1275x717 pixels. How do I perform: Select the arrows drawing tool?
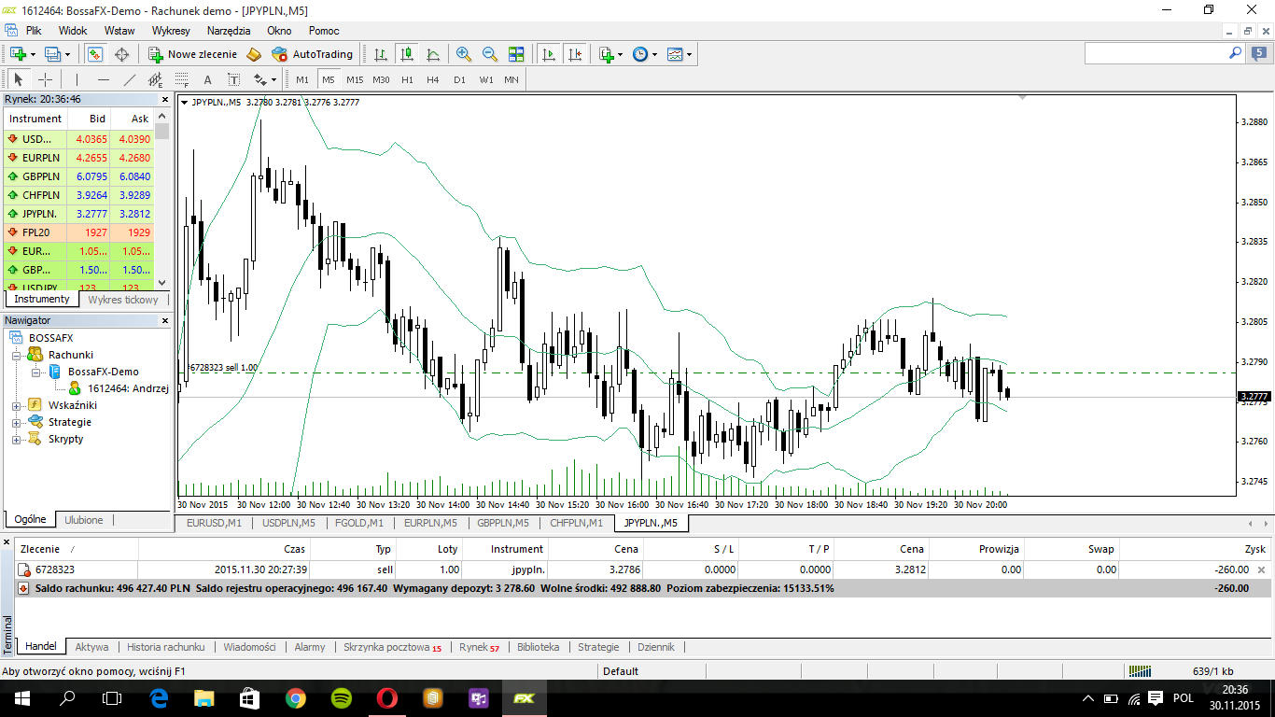(x=260, y=79)
